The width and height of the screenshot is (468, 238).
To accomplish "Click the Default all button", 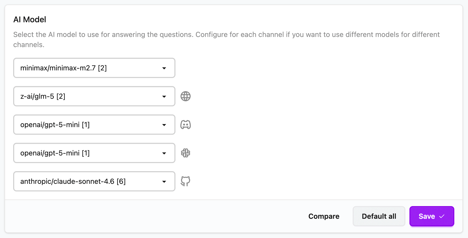I will pos(379,216).
